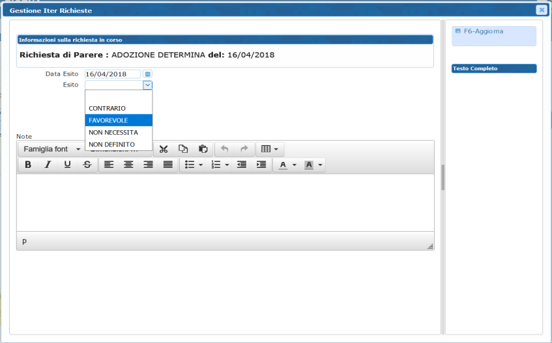Image resolution: width=552 pixels, height=343 pixels.
Task: Toggle bold formatting
Action: pos(28,165)
